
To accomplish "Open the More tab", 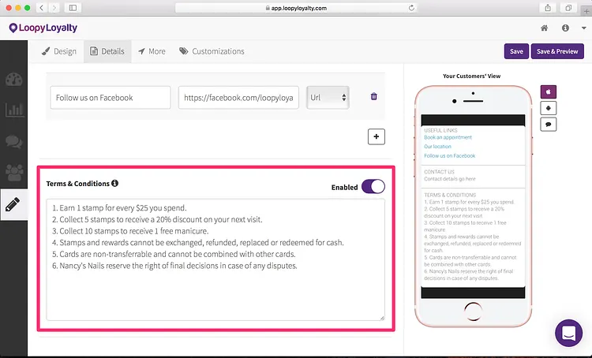I will pyautogui.click(x=152, y=51).
